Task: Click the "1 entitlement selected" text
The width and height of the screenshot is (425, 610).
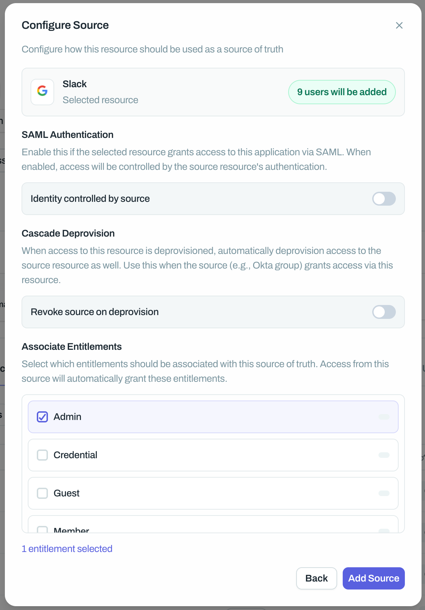Action: tap(67, 549)
